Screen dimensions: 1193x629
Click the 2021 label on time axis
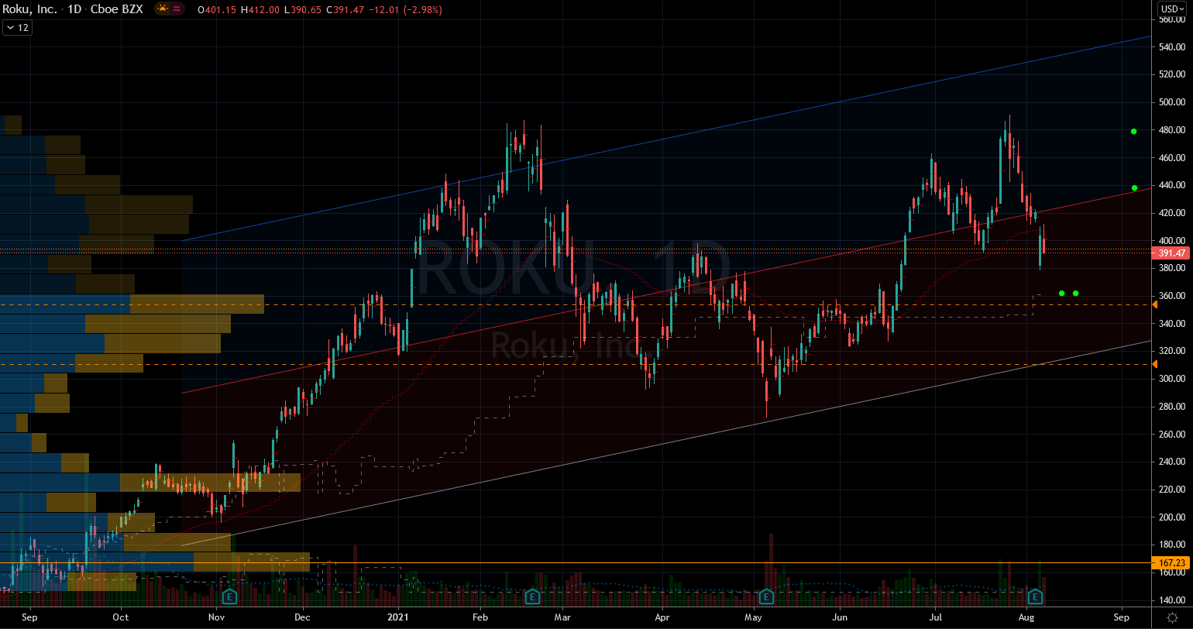[398, 617]
